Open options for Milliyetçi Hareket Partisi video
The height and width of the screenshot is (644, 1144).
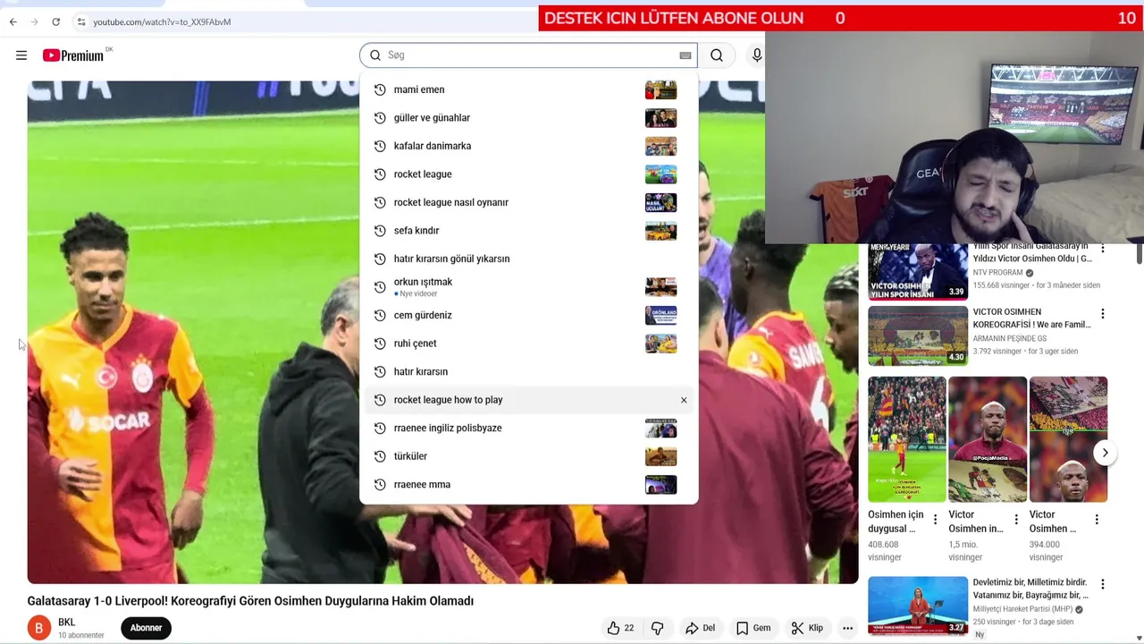tap(1103, 584)
